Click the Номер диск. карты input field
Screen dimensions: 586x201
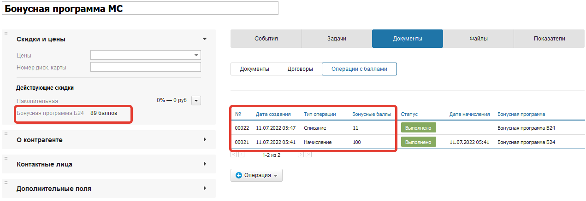(x=145, y=67)
